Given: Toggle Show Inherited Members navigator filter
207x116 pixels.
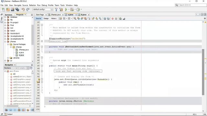Looking at the screenshot, I should pos(6,110).
